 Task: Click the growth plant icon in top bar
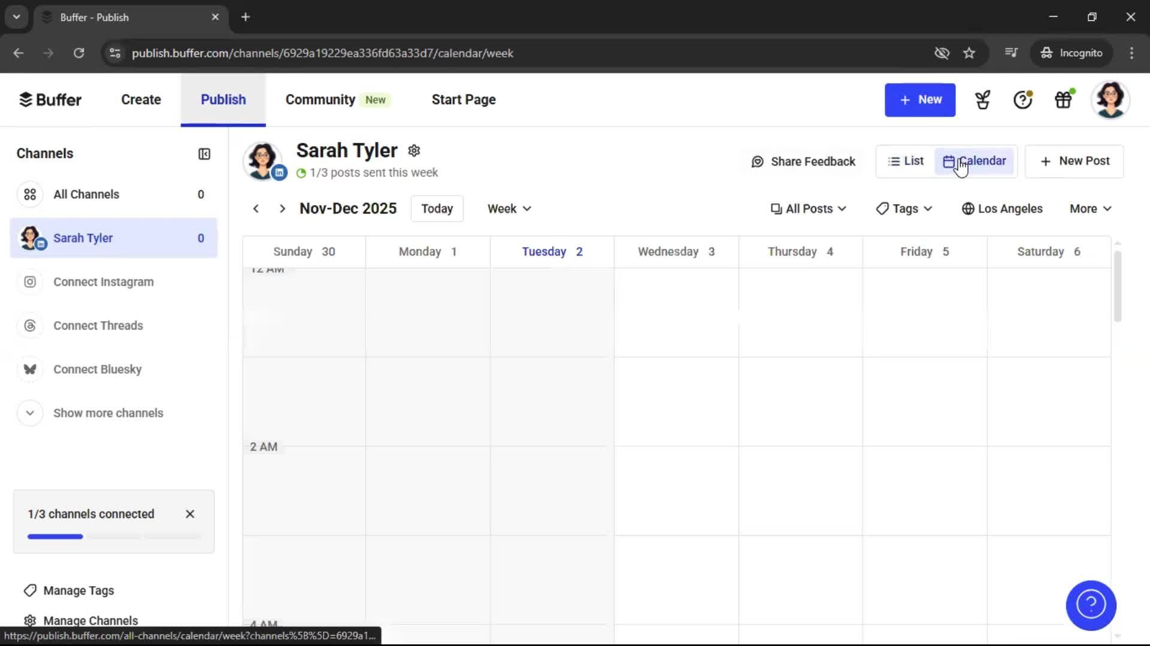coord(982,99)
